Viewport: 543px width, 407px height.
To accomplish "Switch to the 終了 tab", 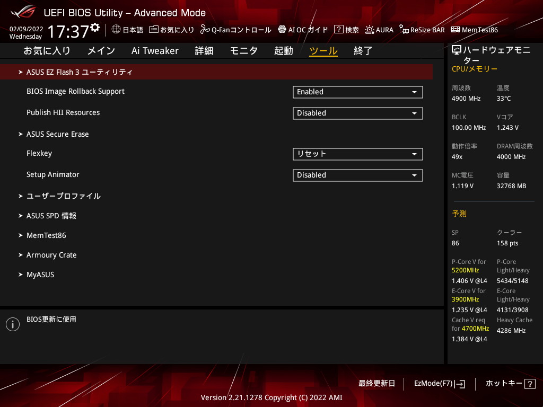I will coord(363,51).
